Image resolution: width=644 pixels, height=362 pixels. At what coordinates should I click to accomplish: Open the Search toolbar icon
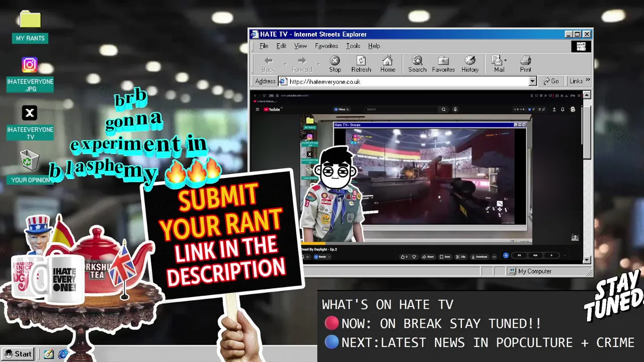[417, 64]
